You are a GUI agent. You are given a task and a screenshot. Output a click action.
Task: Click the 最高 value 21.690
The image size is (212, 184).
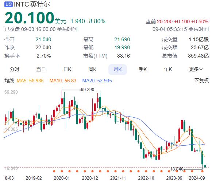point(122,39)
